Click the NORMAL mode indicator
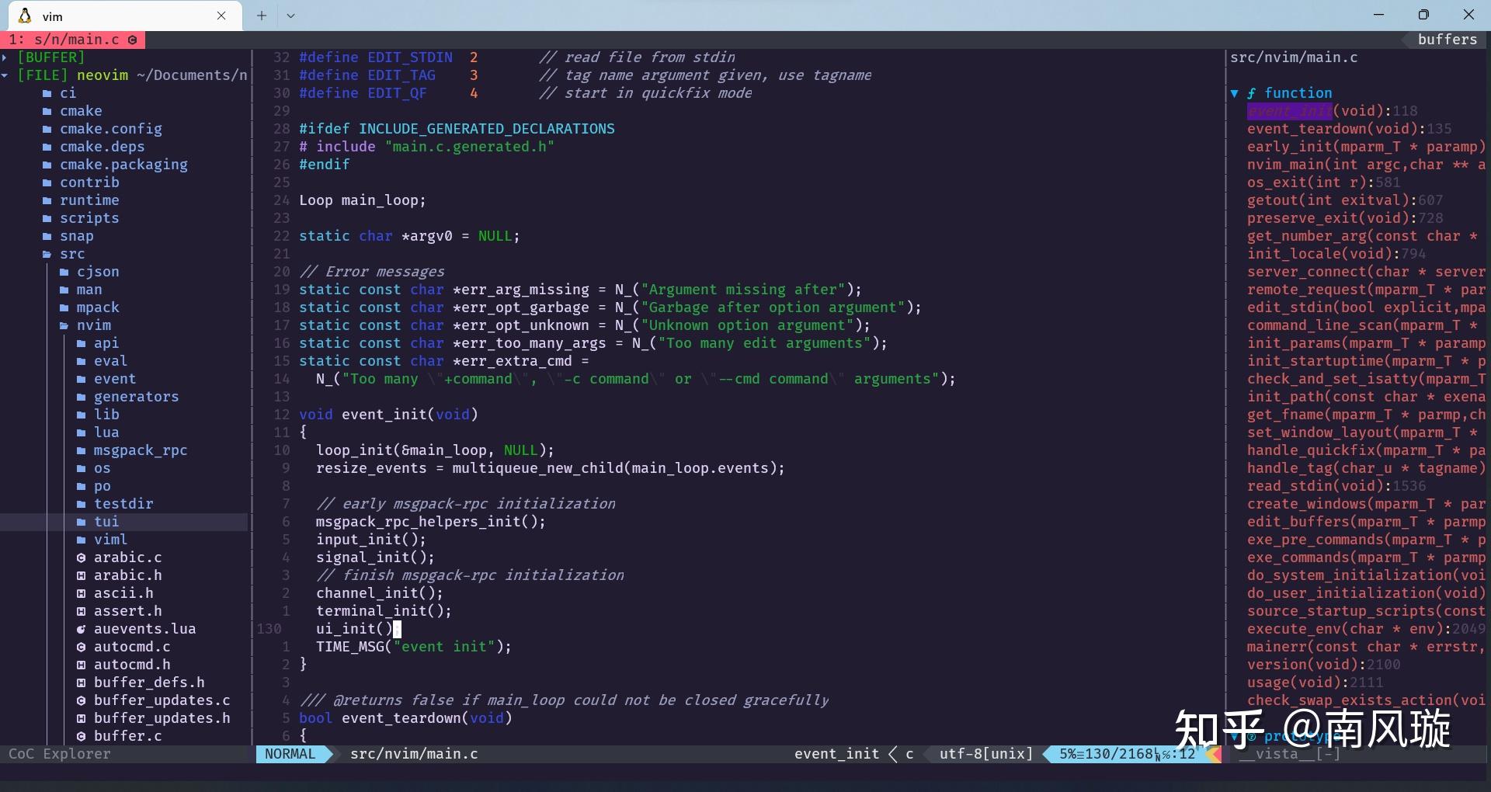Image resolution: width=1491 pixels, height=792 pixels. 290,754
